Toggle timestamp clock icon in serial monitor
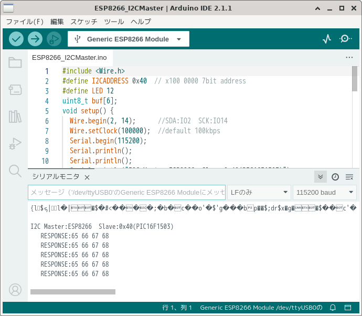 click(335, 177)
